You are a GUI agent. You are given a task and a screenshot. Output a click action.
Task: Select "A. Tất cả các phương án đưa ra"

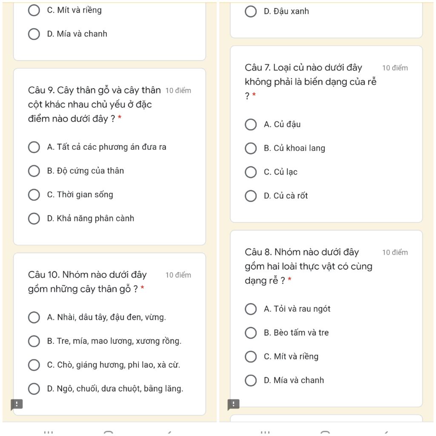click(x=34, y=147)
